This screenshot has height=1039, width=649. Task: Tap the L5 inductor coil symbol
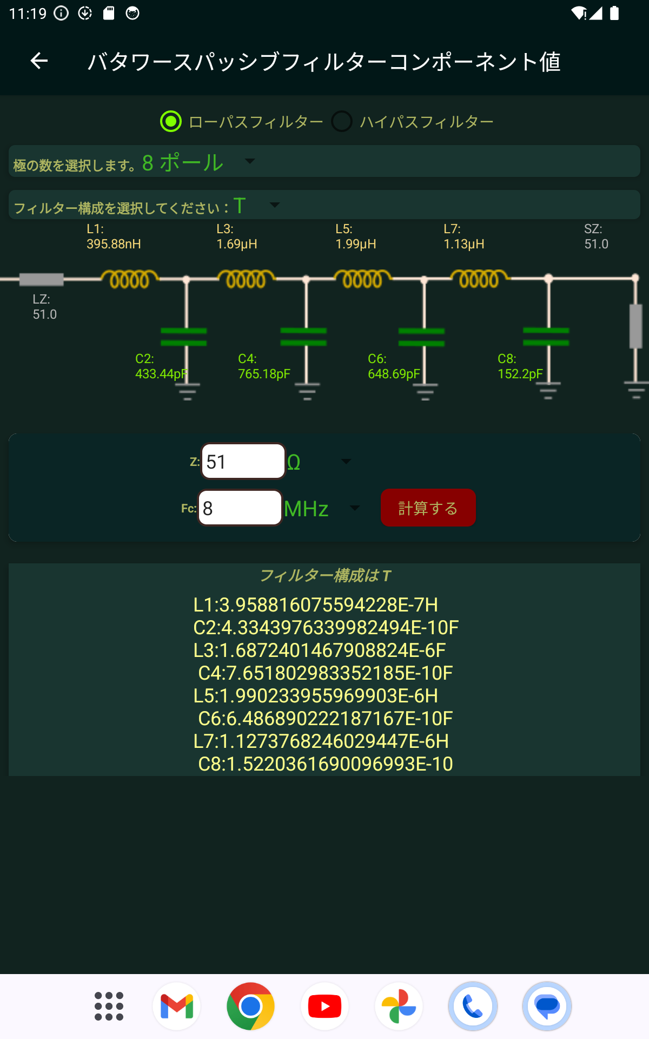click(x=362, y=279)
